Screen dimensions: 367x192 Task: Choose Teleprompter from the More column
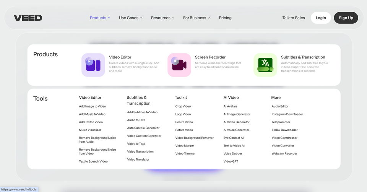[x=281, y=122]
